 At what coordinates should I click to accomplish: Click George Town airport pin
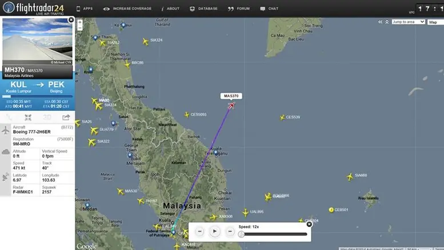130,155
